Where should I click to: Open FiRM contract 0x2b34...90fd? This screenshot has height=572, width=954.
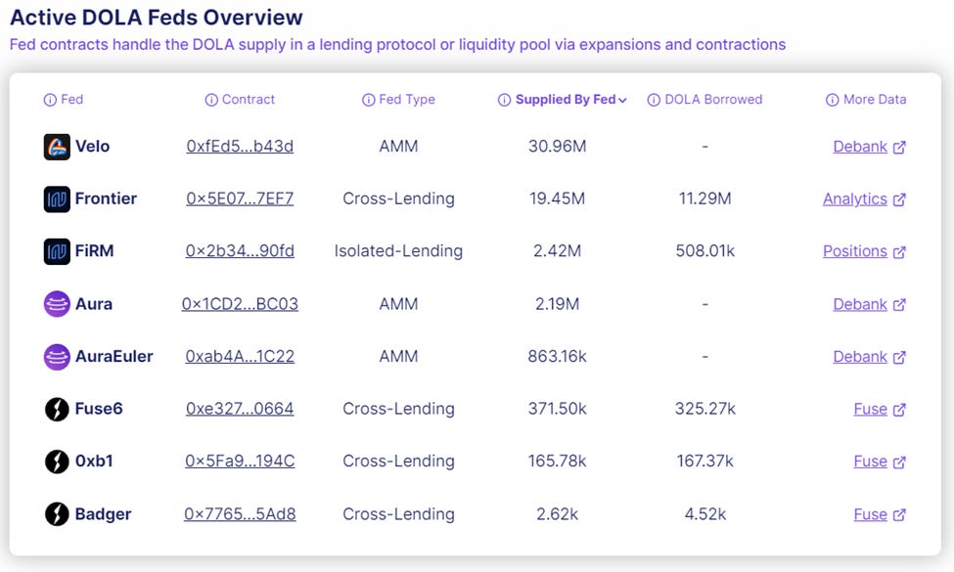tap(240, 251)
